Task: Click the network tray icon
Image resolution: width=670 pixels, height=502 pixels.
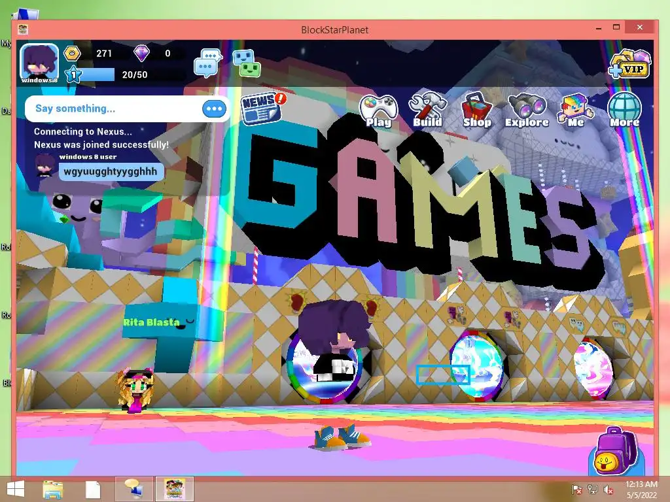Action: click(593, 489)
